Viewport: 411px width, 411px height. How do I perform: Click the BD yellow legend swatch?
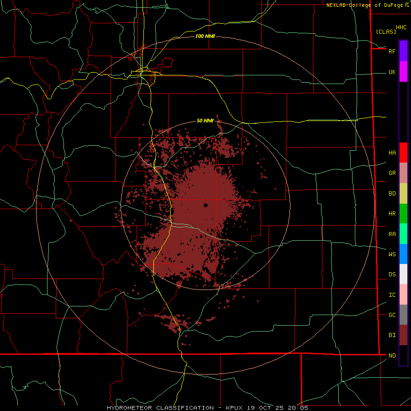pyautogui.click(x=403, y=194)
